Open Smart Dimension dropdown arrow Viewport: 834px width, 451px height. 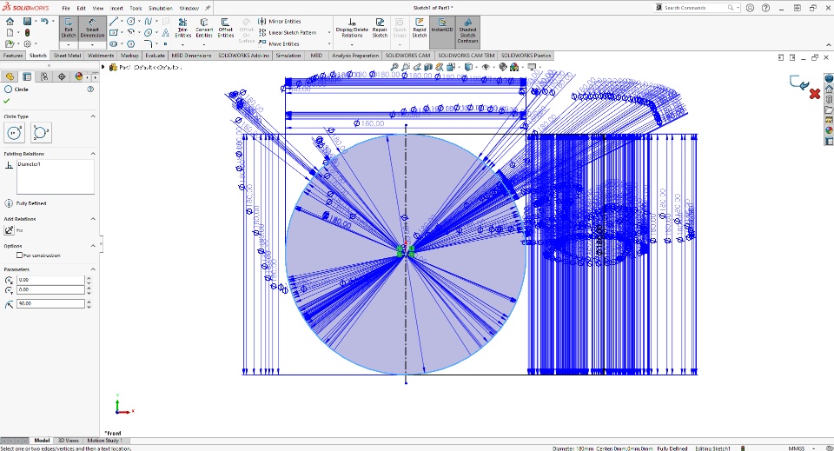tap(93, 44)
